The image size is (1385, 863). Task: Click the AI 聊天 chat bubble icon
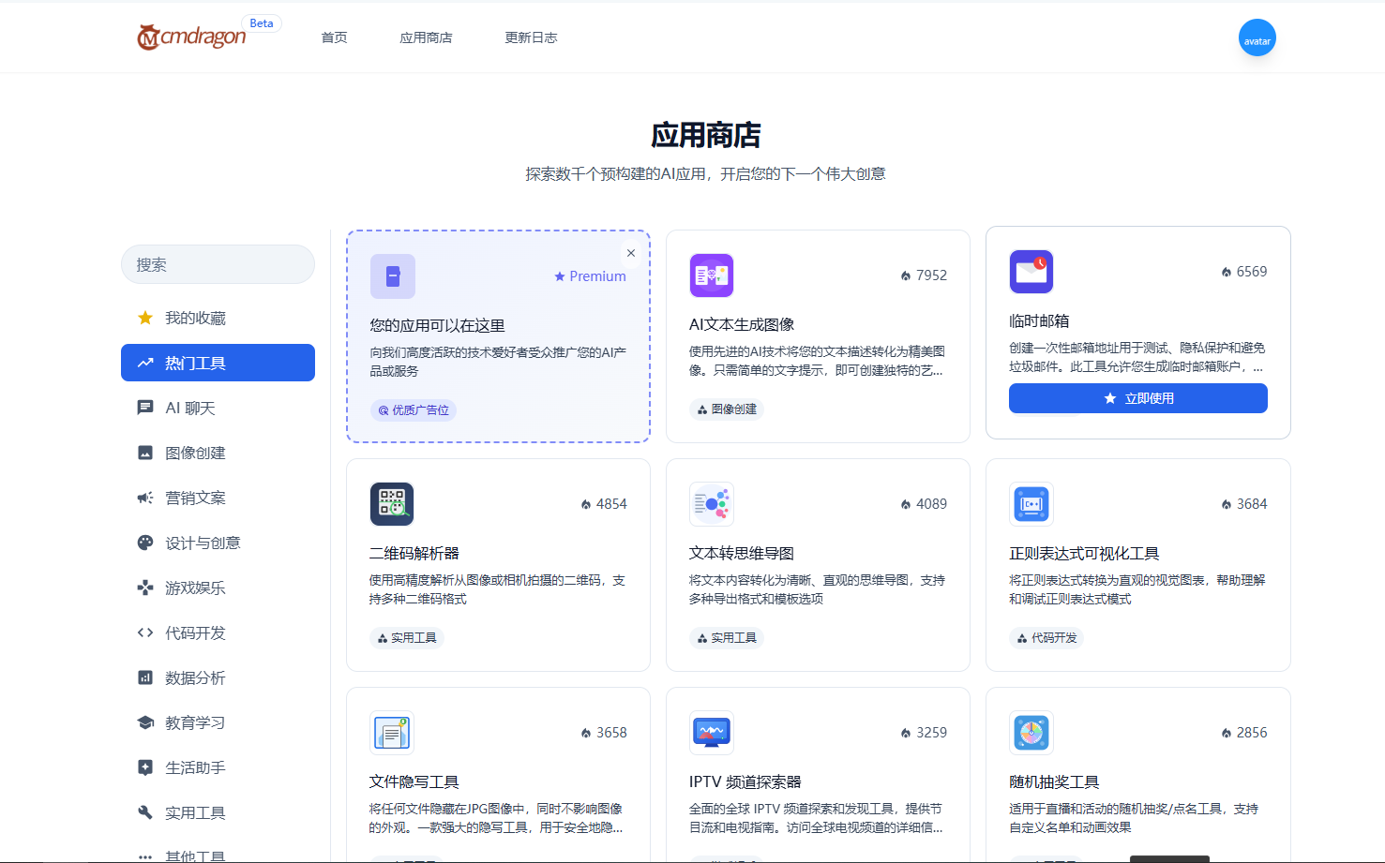tap(145, 408)
